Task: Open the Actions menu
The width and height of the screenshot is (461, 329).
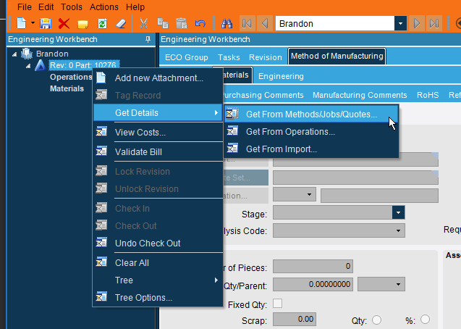Action: [104, 7]
